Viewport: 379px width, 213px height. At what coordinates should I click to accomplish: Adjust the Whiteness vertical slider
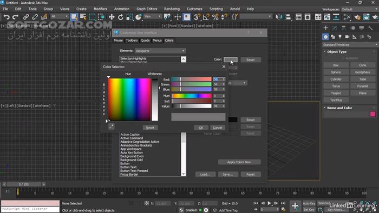click(x=155, y=99)
